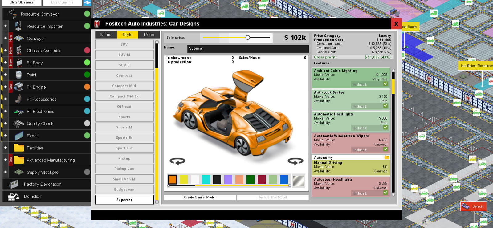Uncheck Automatic Windscreen Wipers included checkbox
The height and width of the screenshot is (228, 493).
coord(385,149)
